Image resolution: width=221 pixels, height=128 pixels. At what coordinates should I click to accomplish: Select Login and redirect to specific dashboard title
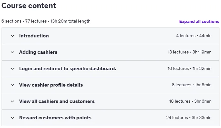point(68,69)
